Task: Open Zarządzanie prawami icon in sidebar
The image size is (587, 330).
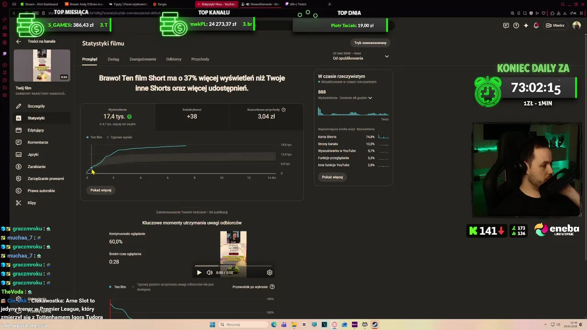Action: (18, 178)
